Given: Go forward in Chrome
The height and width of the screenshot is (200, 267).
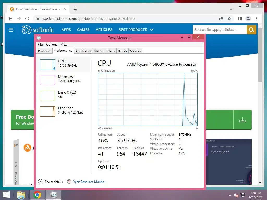Looking at the screenshot, I should click(x=19, y=18).
